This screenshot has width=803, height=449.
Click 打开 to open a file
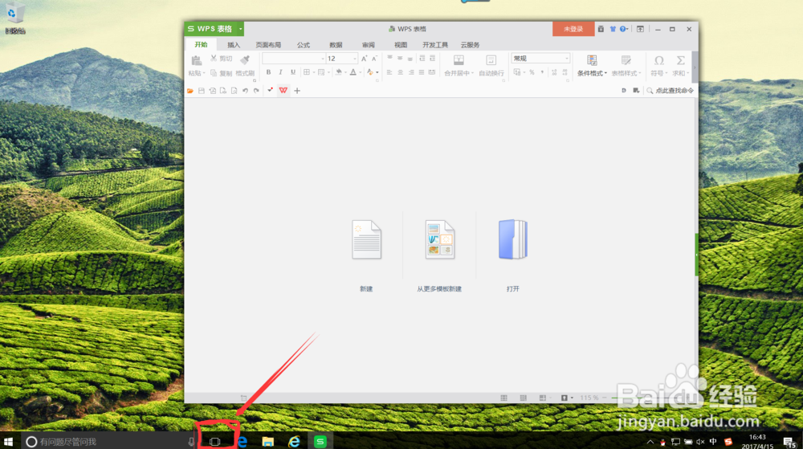pyautogui.click(x=512, y=255)
